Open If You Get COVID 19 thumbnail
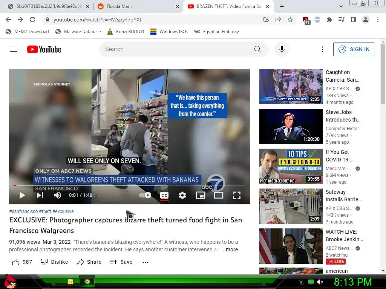The image size is (386, 289). point(291,166)
